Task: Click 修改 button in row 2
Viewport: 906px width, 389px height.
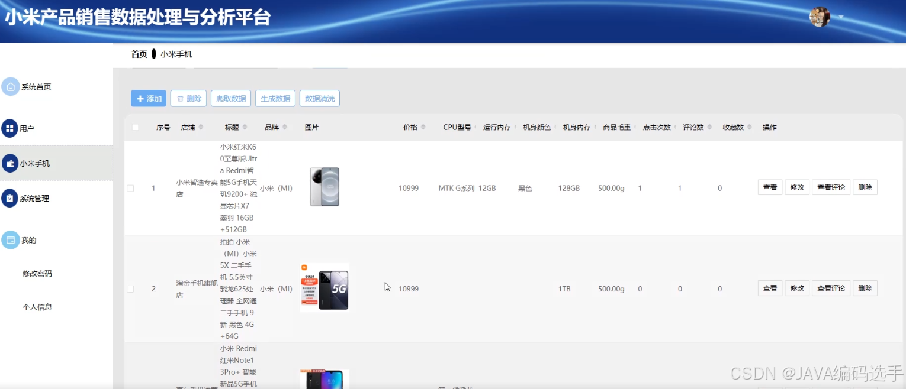Action: click(797, 288)
